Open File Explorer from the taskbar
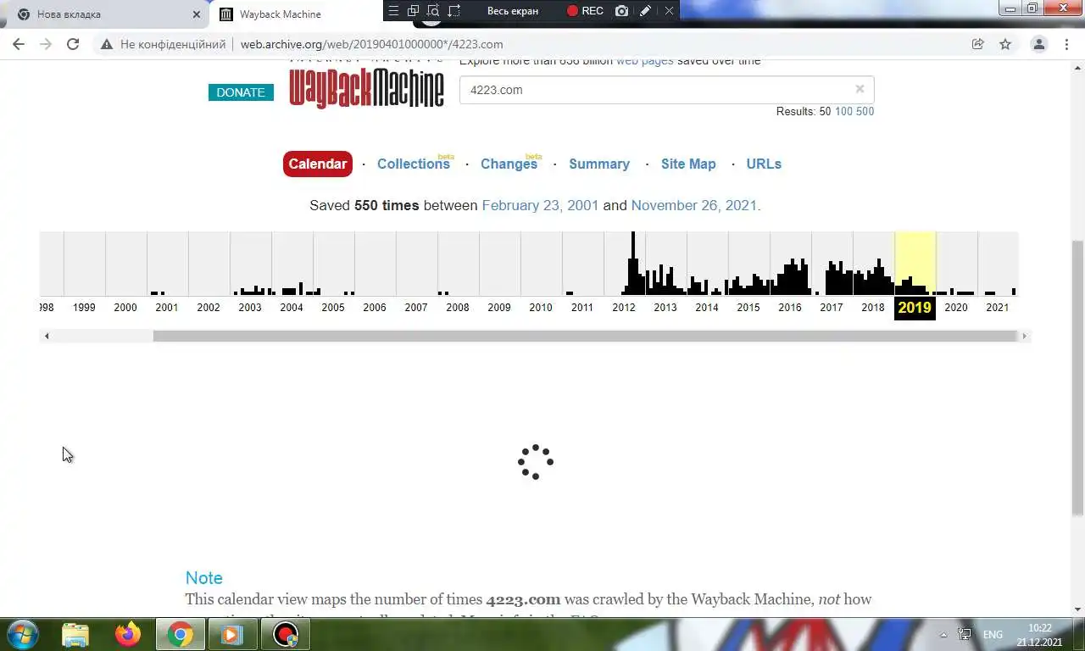The width and height of the screenshot is (1085, 651). coord(75,634)
